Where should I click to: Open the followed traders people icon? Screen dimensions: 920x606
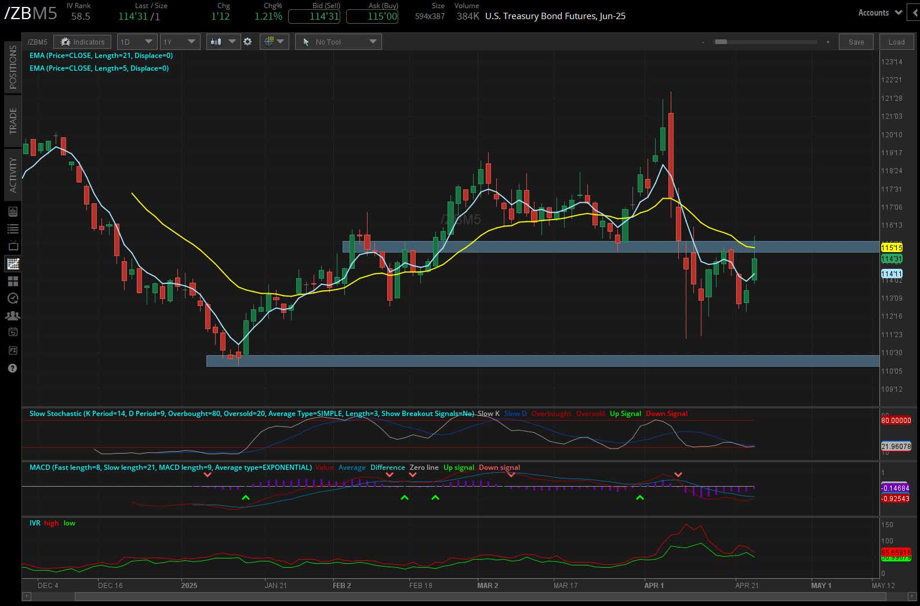pos(13,316)
